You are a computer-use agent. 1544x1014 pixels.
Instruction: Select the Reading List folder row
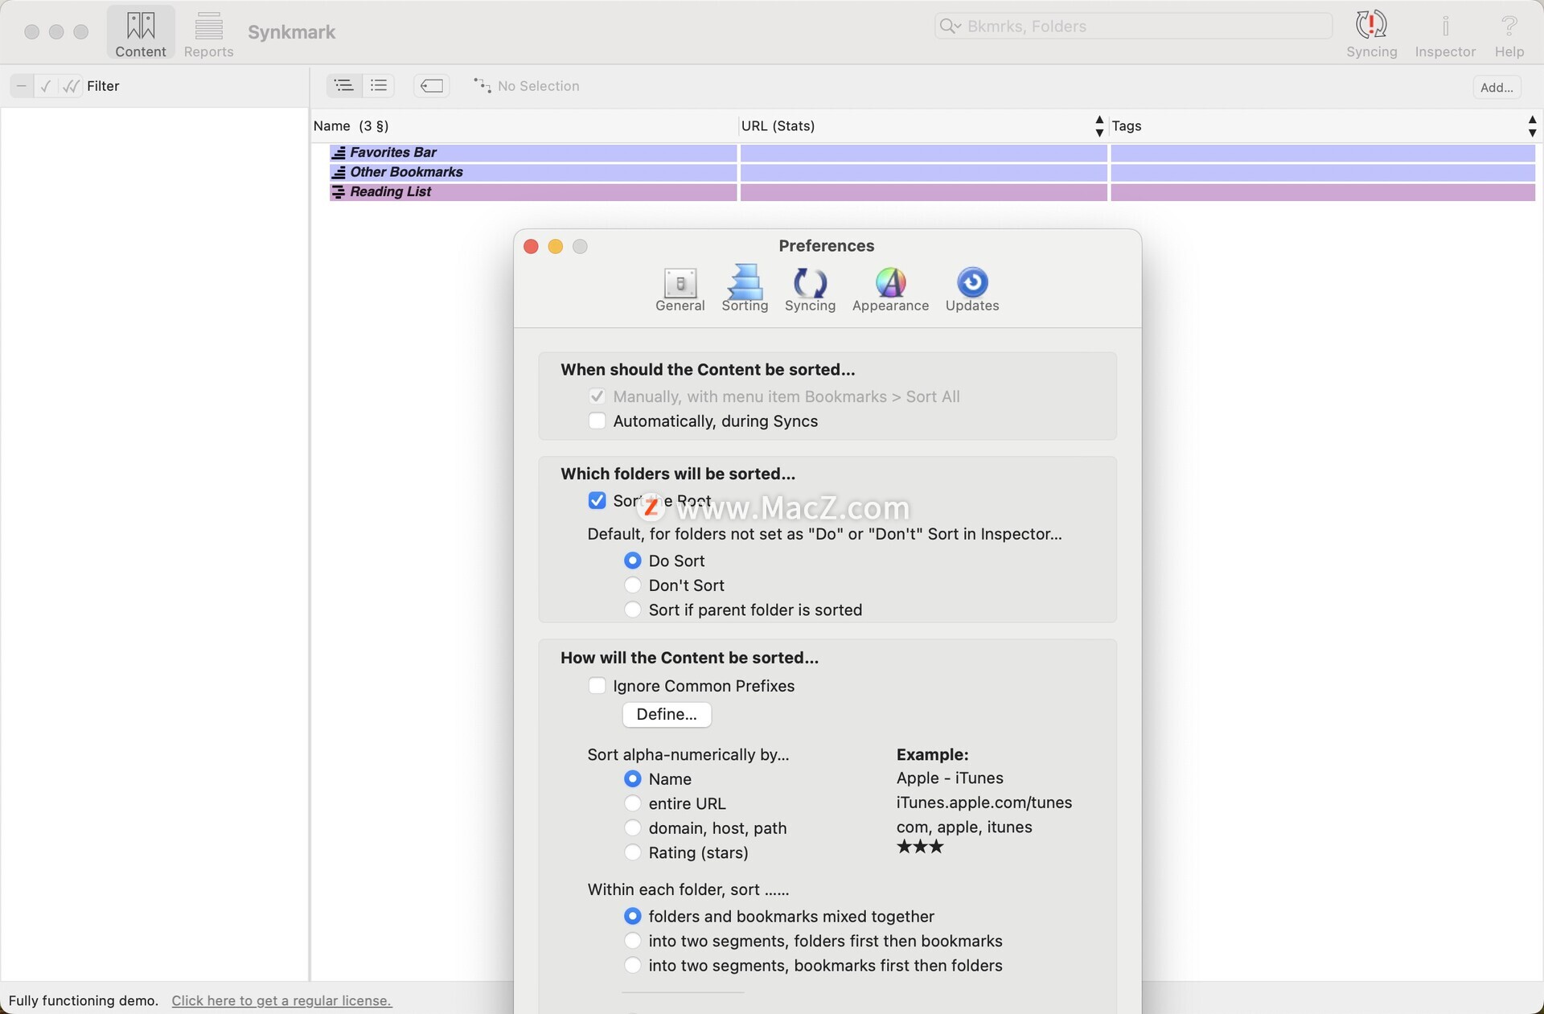[x=932, y=192]
